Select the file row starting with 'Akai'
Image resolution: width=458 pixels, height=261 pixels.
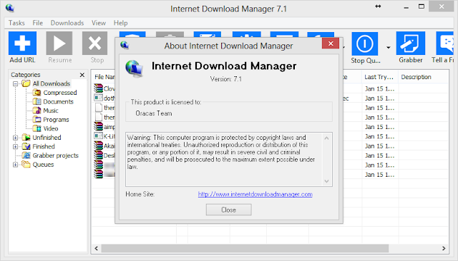(104, 145)
